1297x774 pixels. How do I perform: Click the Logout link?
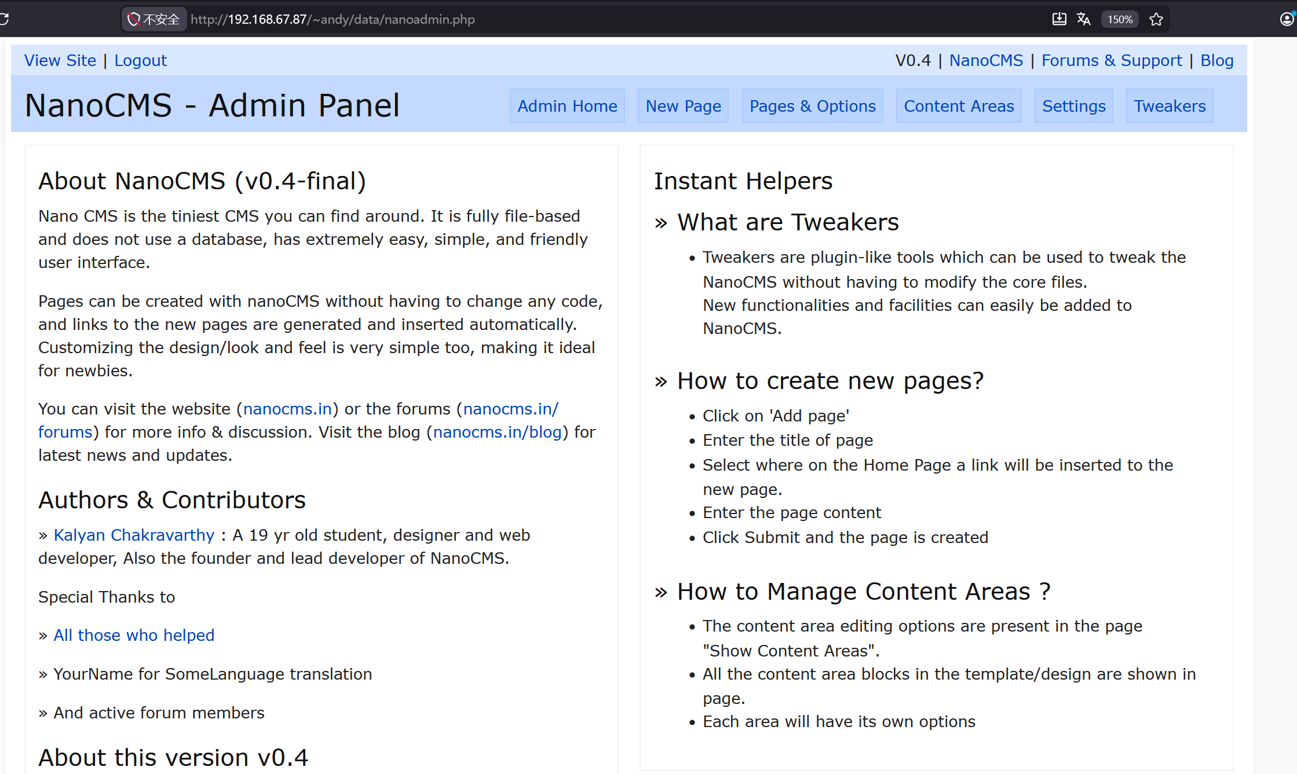tap(140, 61)
